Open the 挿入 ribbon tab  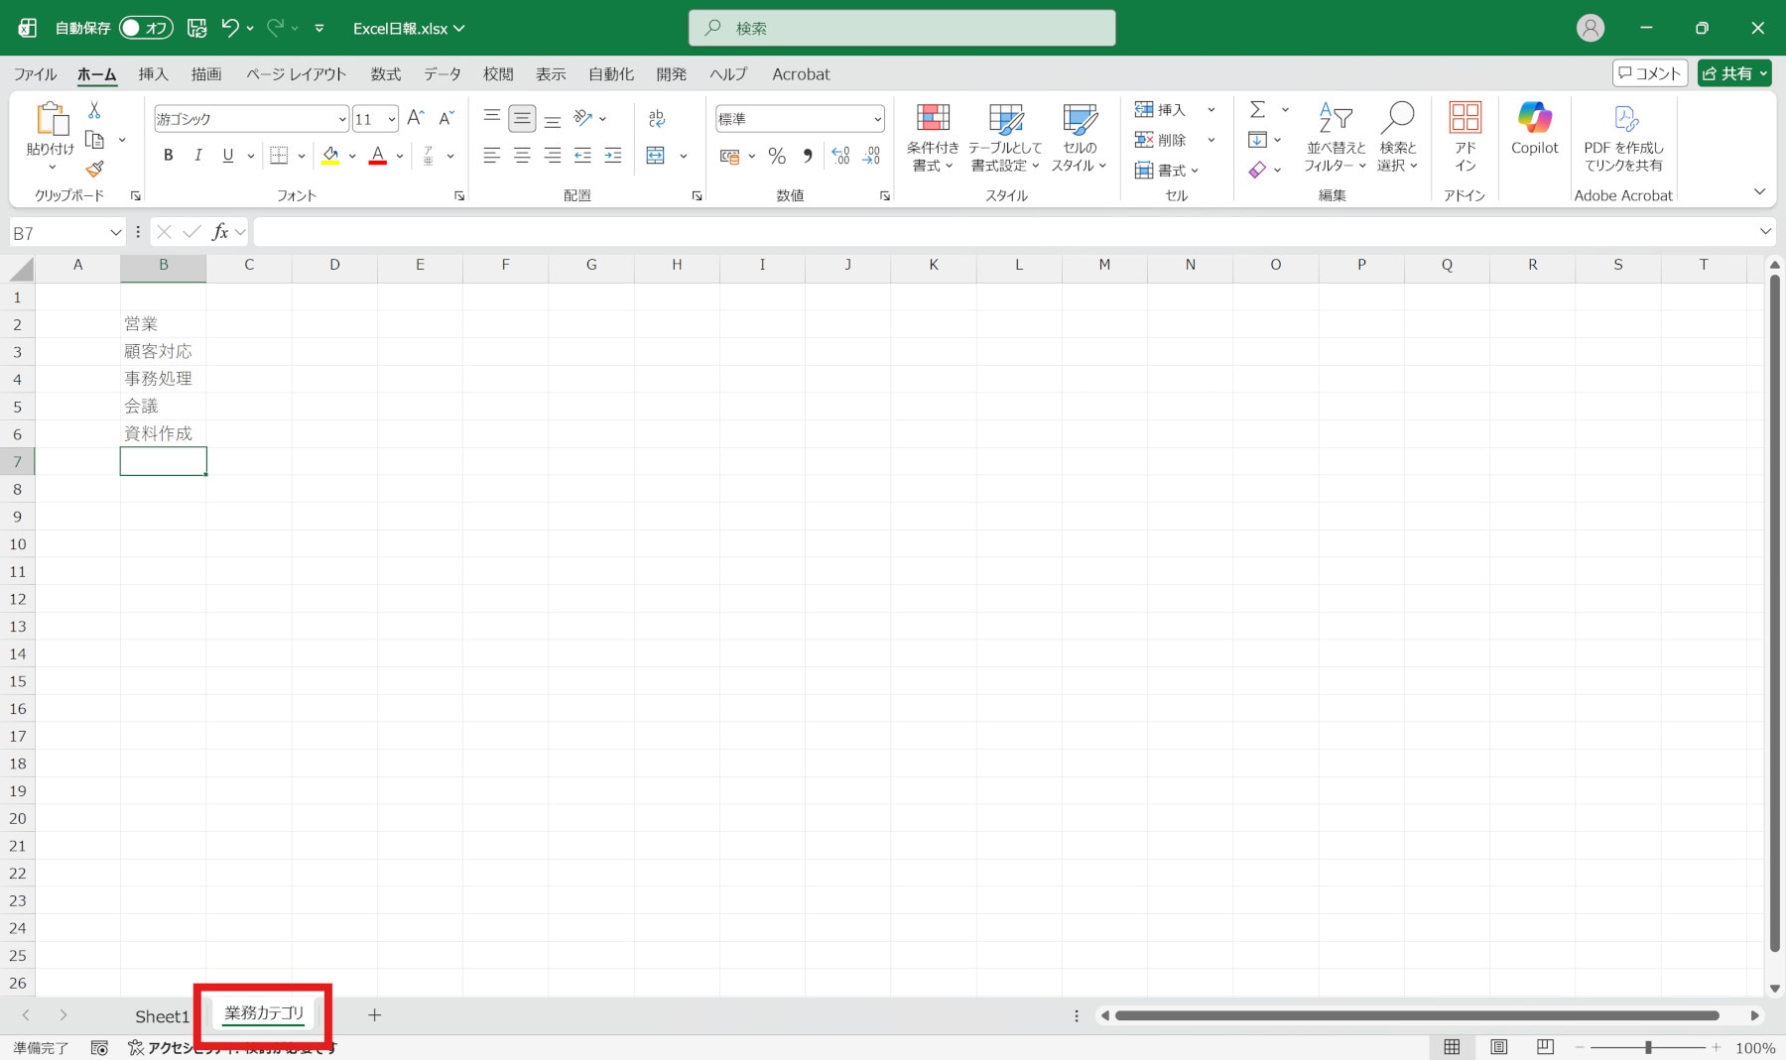[x=153, y=74]
